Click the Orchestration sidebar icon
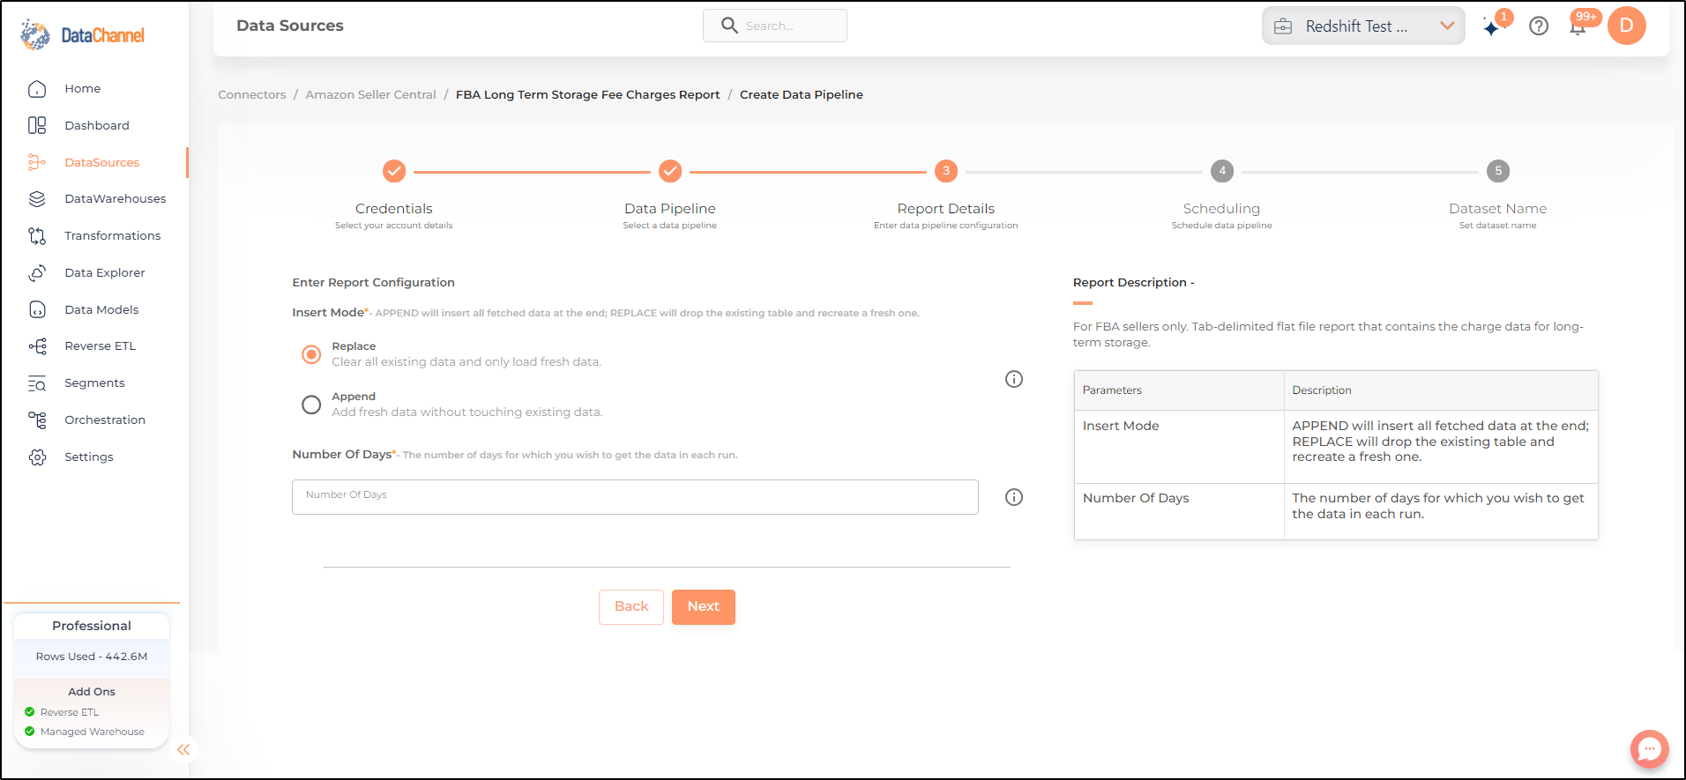1686x780 pixels. coord(37,420)
